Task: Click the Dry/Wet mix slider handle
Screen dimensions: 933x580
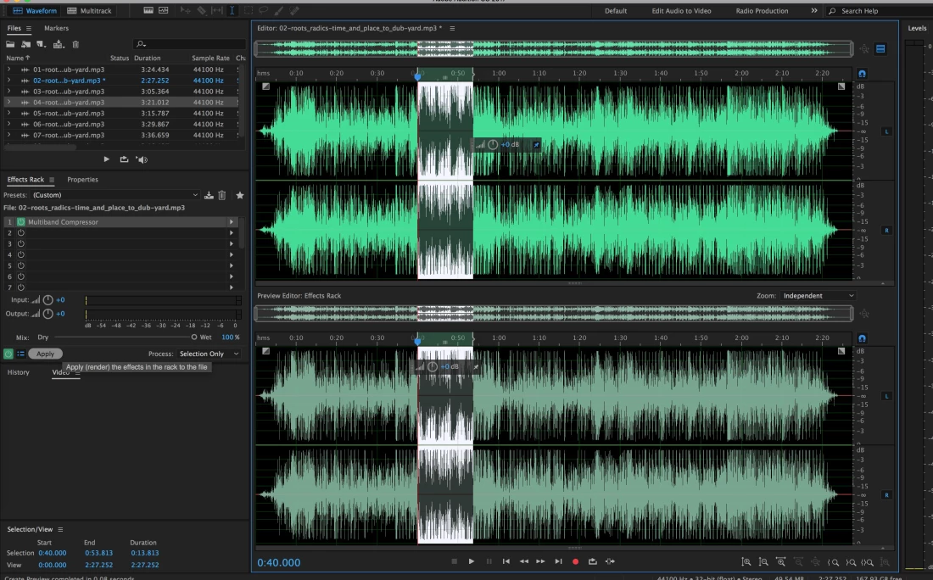Action: pyautogui.click(x=193, y=337)
